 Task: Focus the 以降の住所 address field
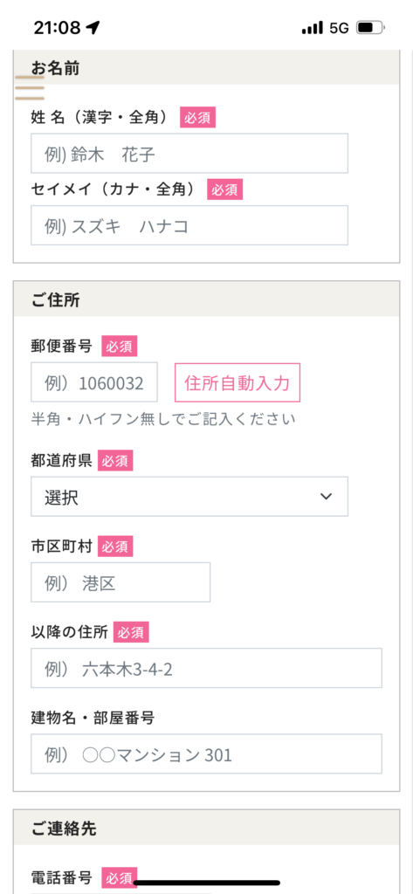pyautogui.click(x=206, y=668)
